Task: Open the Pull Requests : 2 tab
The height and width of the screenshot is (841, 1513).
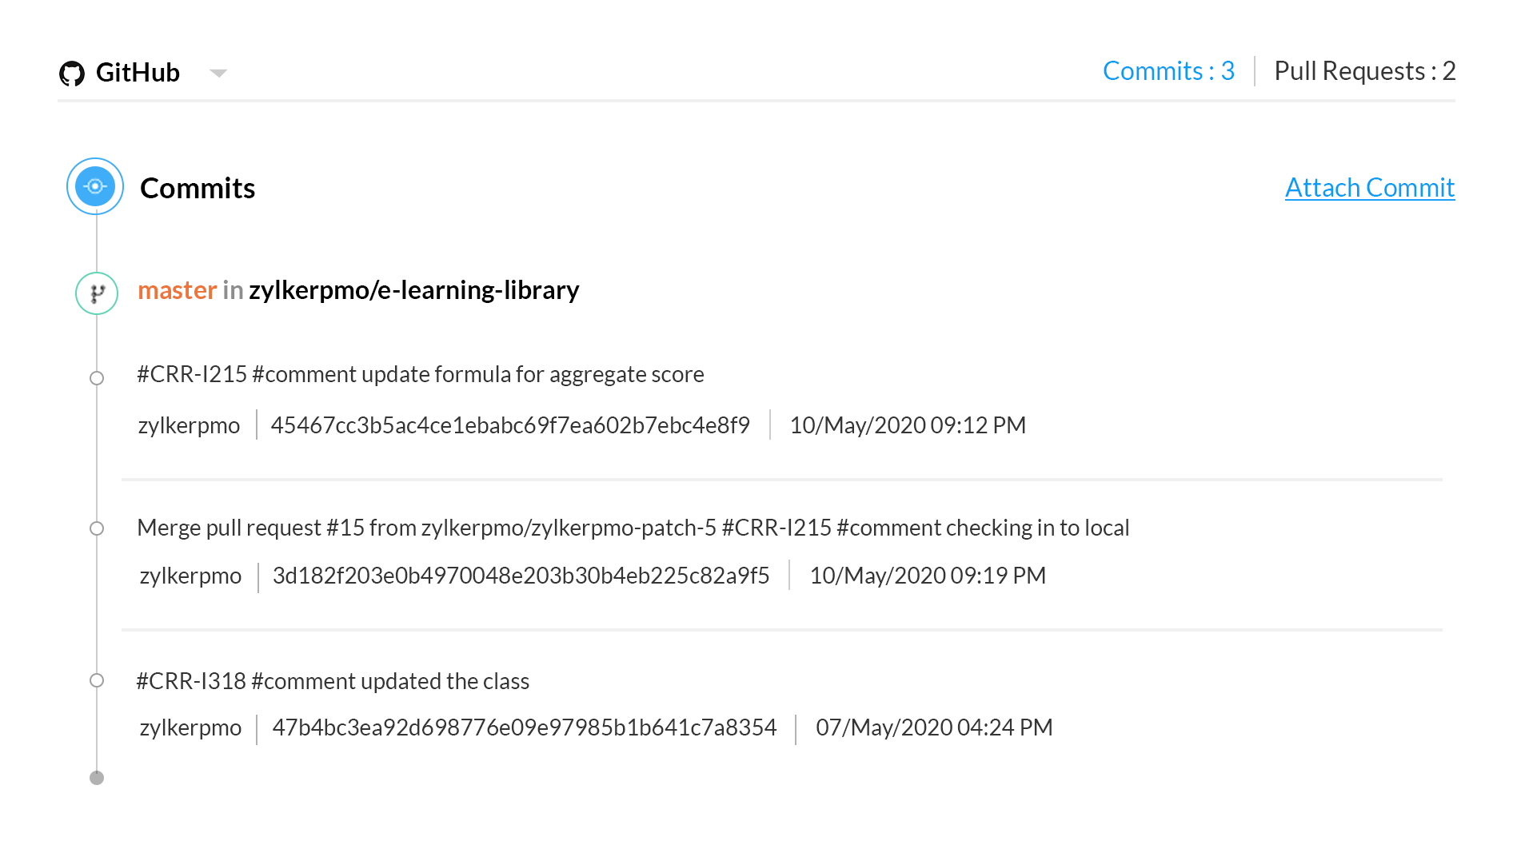Action: click(x=1364, y=71)
